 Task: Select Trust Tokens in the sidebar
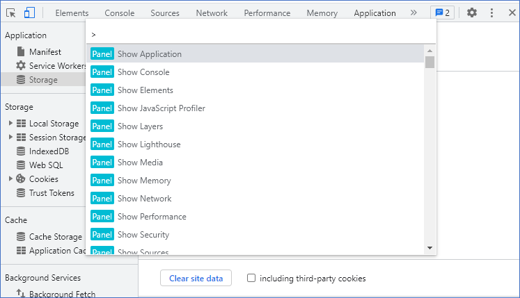point(51,193)
